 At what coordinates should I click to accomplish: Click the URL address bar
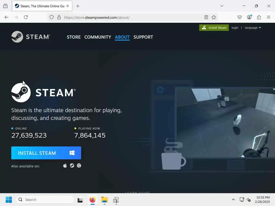point(133,17)
